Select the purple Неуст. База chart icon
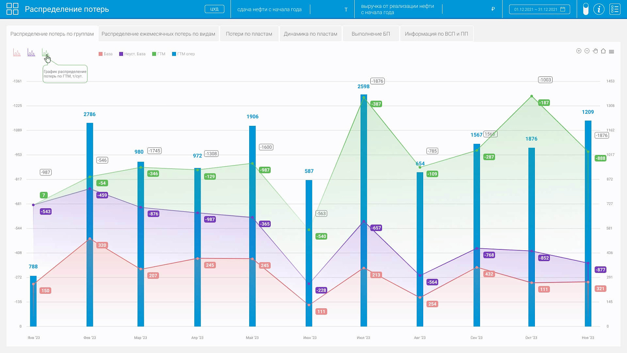This screenshot has width=627, height=353. coord(31,53)
